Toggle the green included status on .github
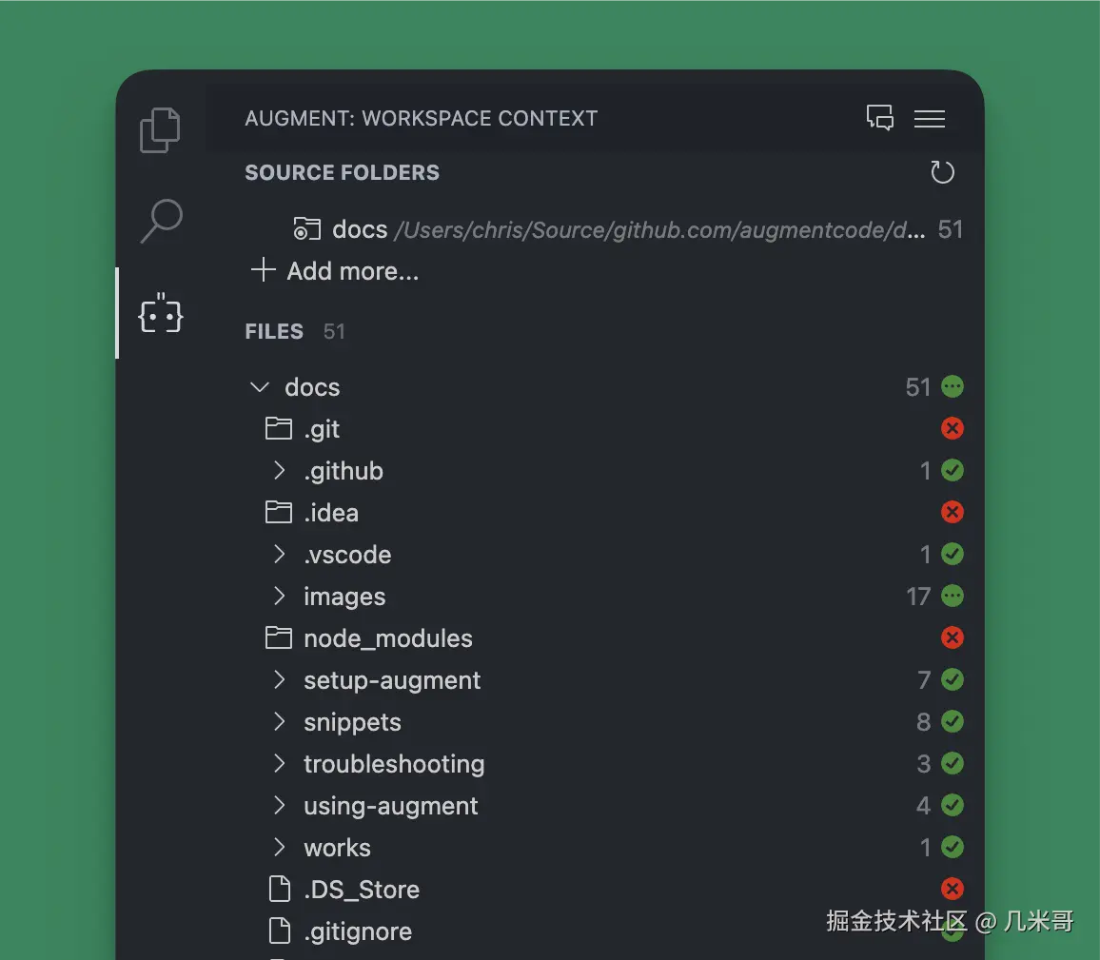The width and height of the screenshot is (1100, 960). coord(952,471)
